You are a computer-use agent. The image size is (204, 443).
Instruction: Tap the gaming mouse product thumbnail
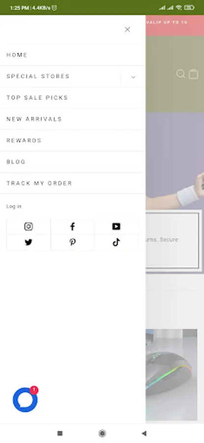172,375
